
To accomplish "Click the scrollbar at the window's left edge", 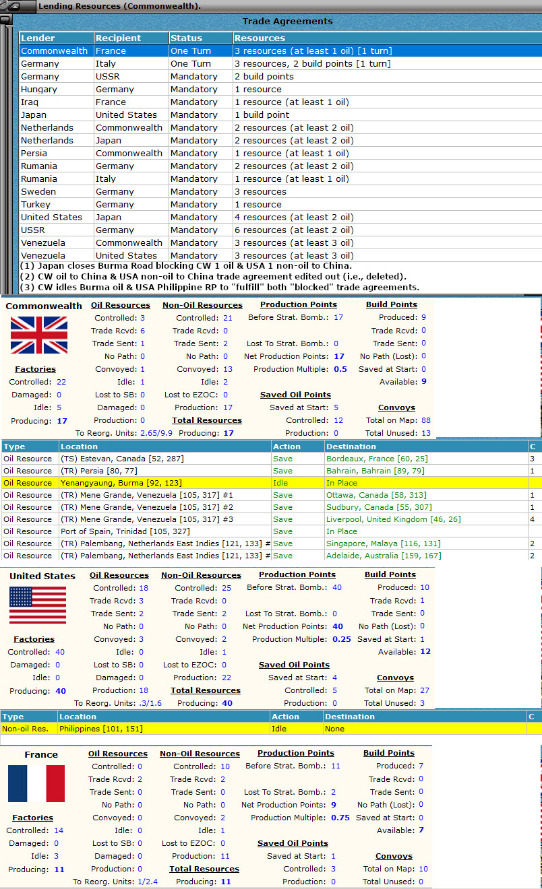I will [x=5, y=155].
